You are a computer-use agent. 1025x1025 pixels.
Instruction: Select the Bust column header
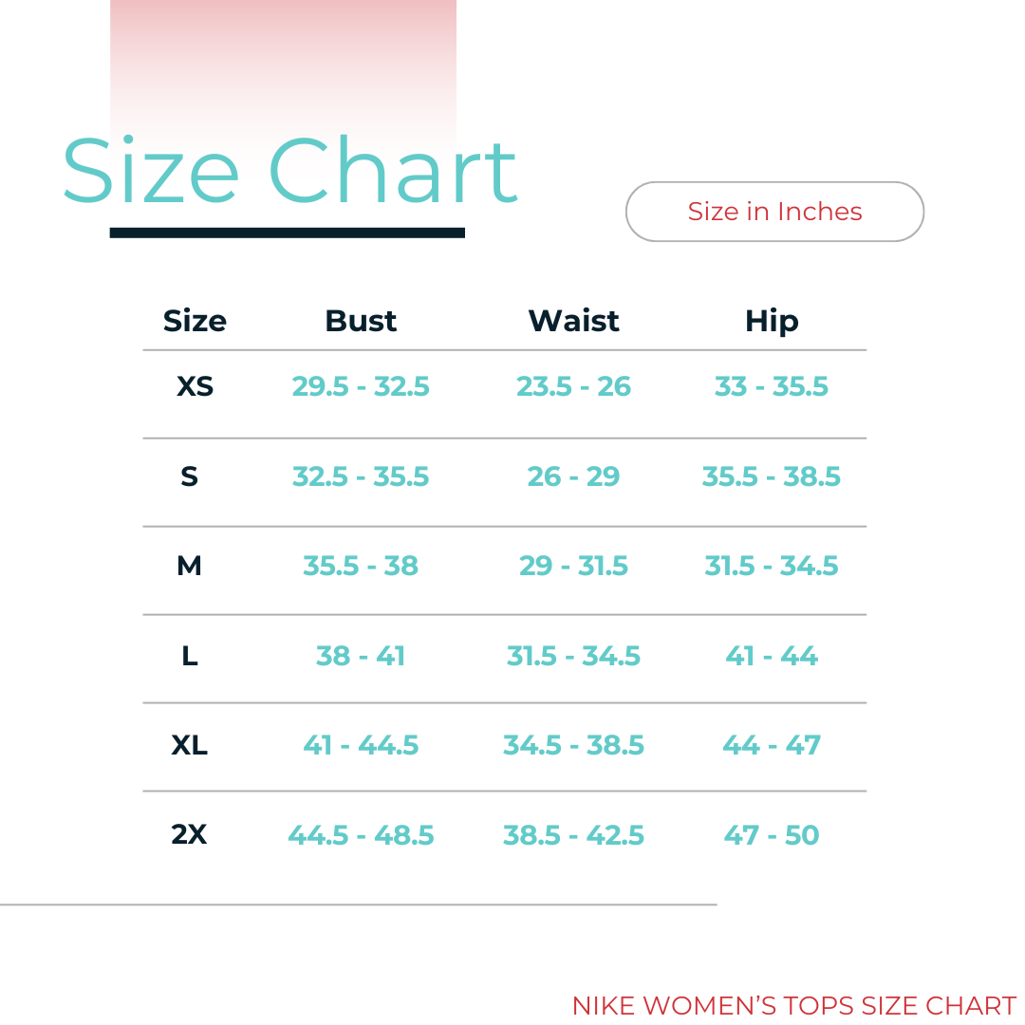(x=361, y=321)
